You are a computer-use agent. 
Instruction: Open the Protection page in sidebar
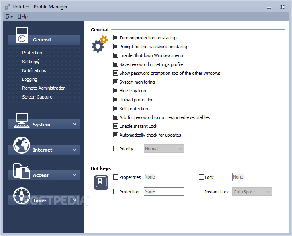click(x=32, y=53)
